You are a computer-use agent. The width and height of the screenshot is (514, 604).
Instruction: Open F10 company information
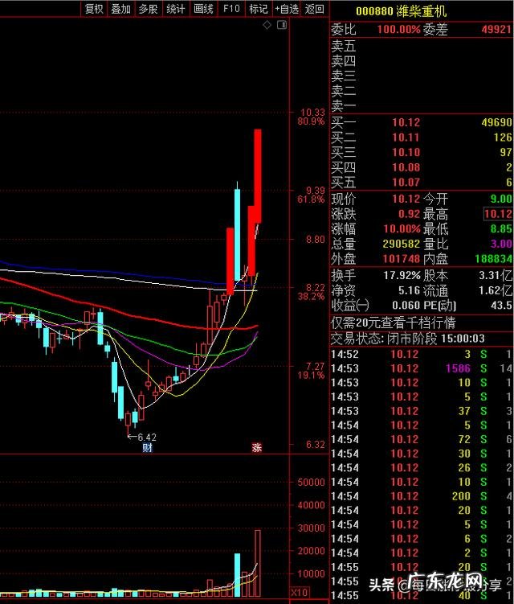pyautogui.click(x=231, y=9)
